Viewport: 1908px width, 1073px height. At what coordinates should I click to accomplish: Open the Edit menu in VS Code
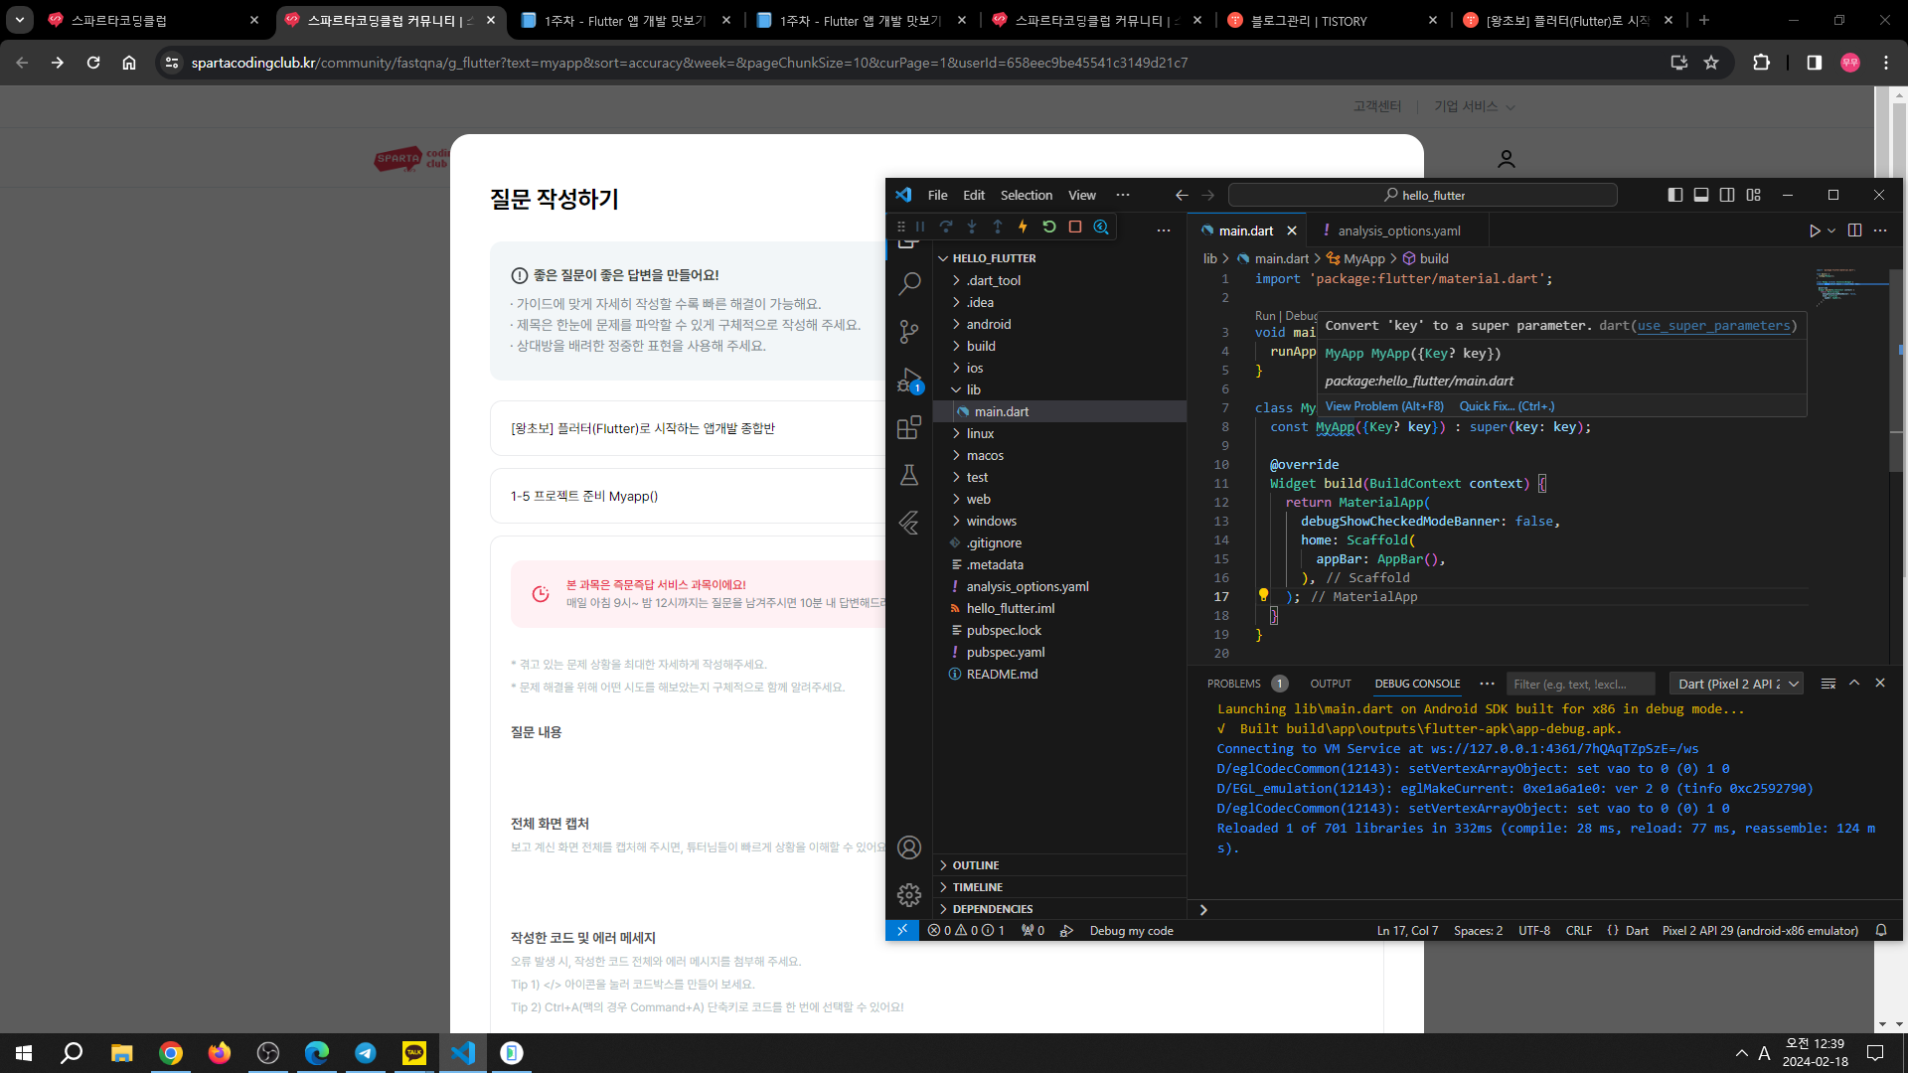974,196
